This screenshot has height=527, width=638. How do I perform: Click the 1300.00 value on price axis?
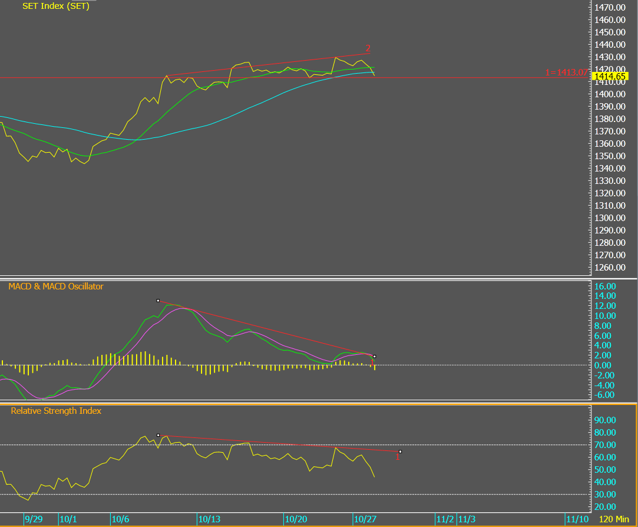[610, 218]
